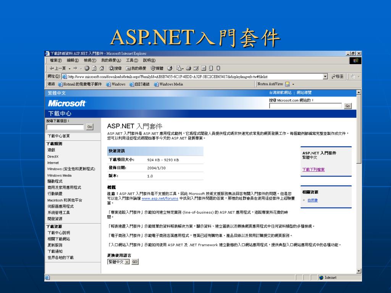Open the Search (搜尋) toolbar button

coord(115,68)
